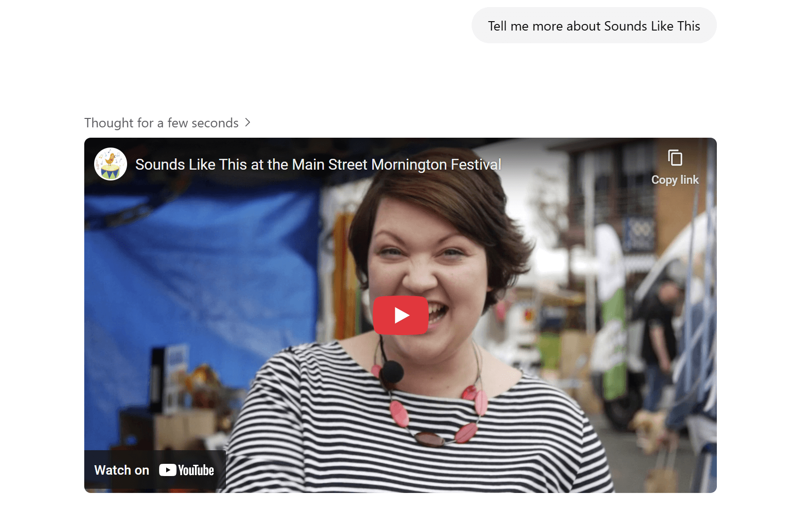
Task: Open the channel avatar with drum logo
Action: [x=111, y=164]
